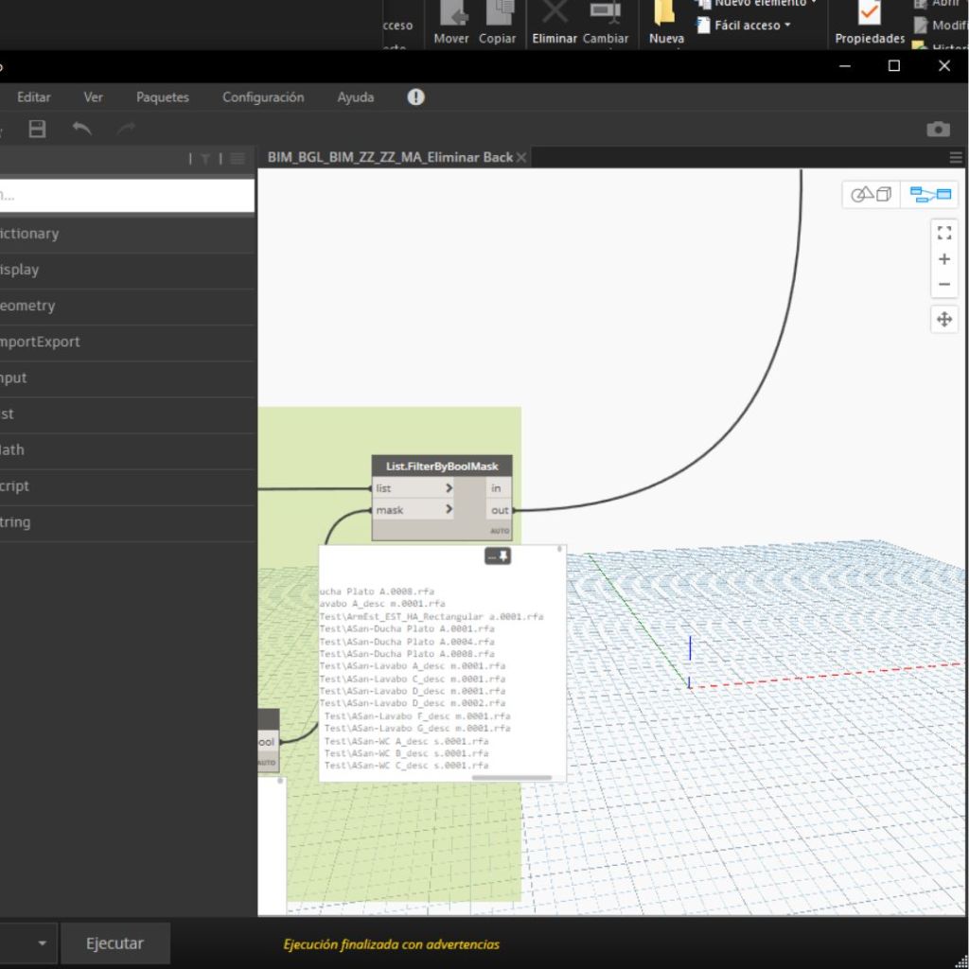This screenshot has height=969, width=969.
Task: Zoom out with the minus icon
Action: tap(943, 285)
